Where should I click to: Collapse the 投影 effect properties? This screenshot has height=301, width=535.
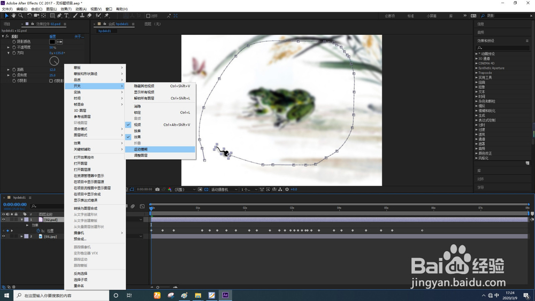click(3, 36)
